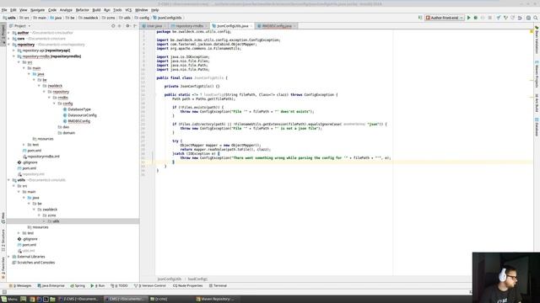Open the Run tool window
Viewport: 540px width, 303px height.
pos(98,286)
